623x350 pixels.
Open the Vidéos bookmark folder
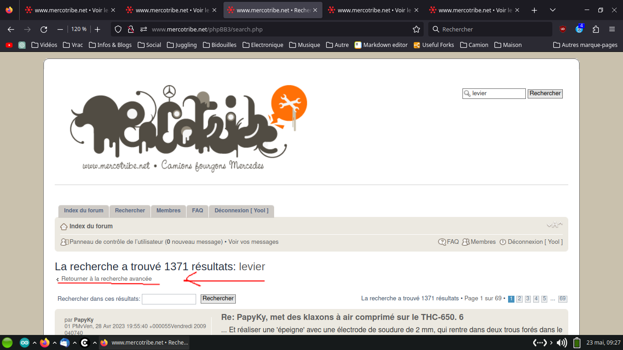coord(44,45)
